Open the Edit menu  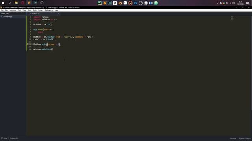coord(6,10)
